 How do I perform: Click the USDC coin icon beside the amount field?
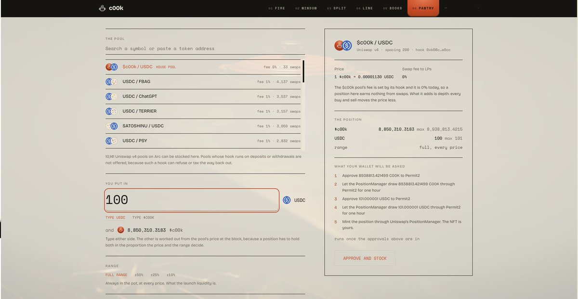pyautogui.click(x=287, y=200)
